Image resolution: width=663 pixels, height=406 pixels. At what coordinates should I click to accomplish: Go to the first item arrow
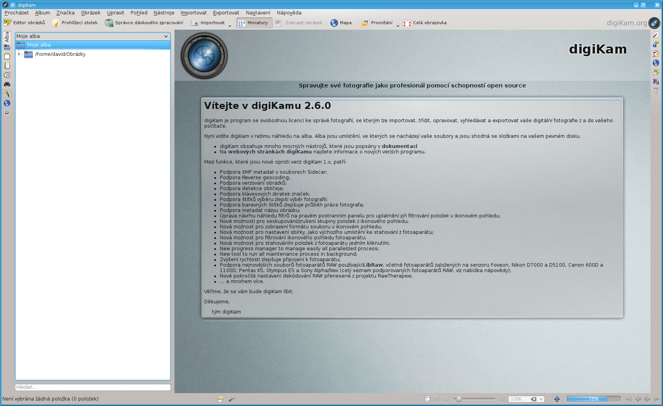pyautogui.click(x=629, y=399)
